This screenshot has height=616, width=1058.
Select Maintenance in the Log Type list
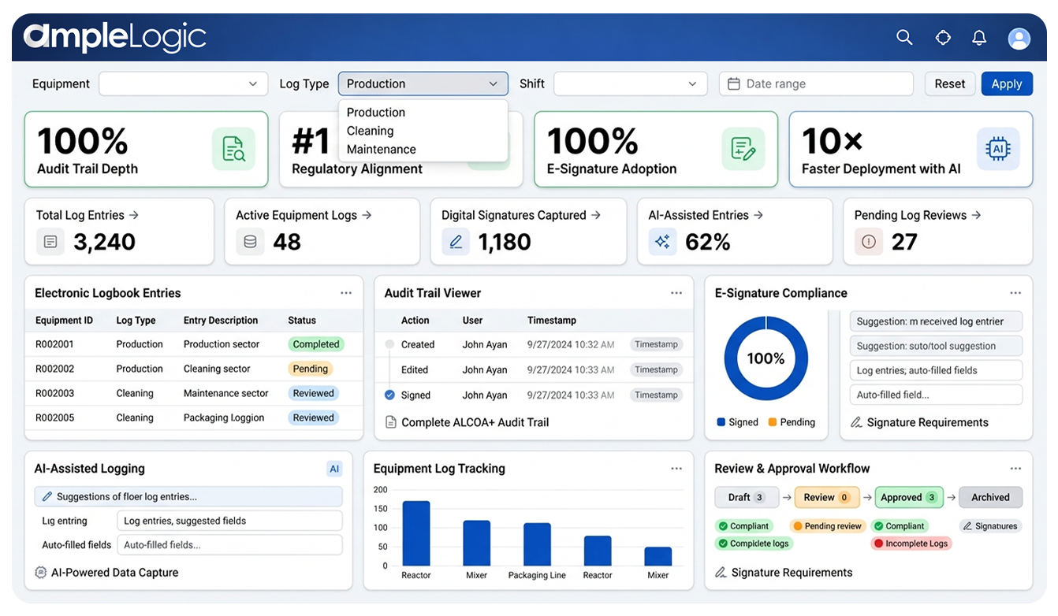[381, 149]
